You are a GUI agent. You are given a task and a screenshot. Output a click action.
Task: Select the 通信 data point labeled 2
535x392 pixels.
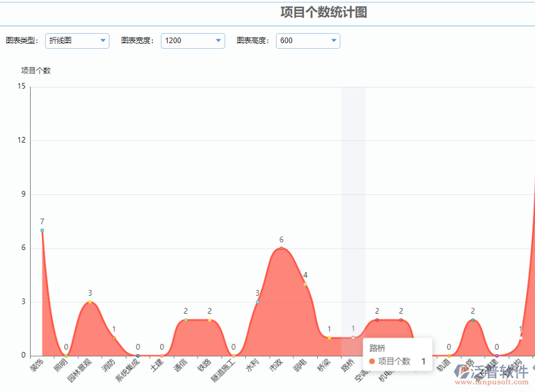click(186, 320)
